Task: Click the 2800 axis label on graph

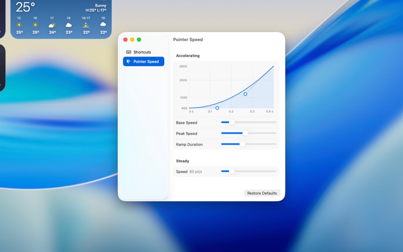Action: [x=183, y=67]
